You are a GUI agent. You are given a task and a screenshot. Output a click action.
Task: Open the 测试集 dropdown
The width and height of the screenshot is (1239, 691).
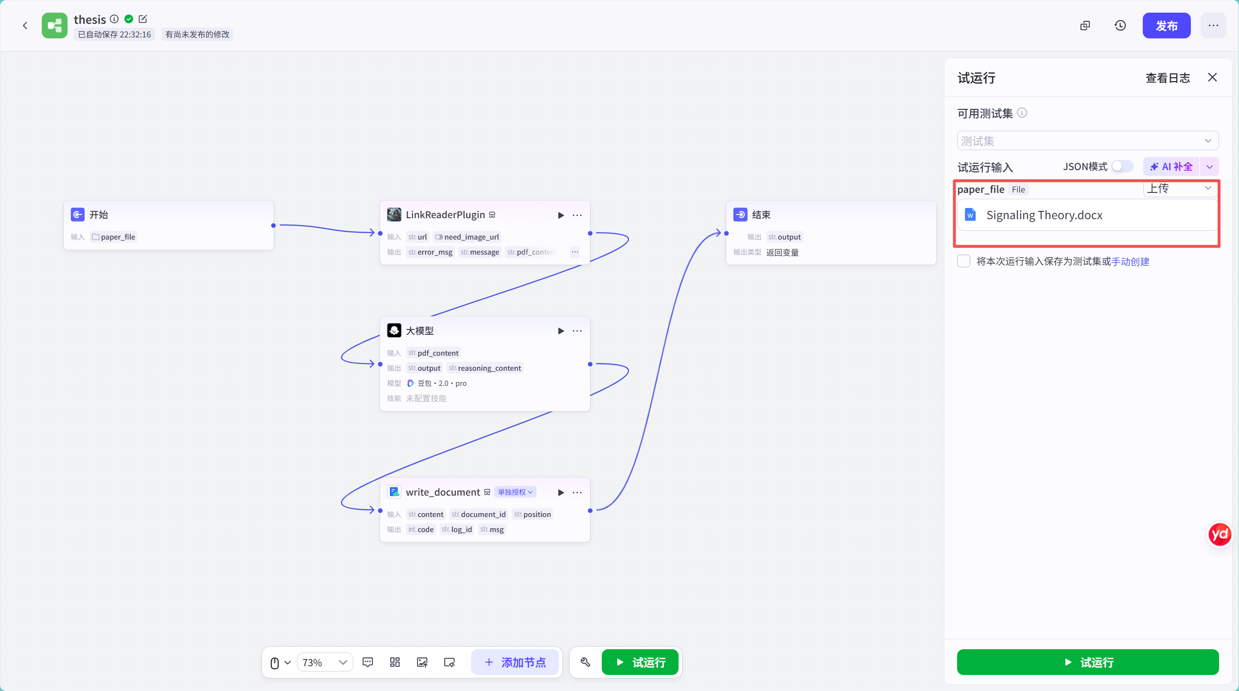[1087, 140]
